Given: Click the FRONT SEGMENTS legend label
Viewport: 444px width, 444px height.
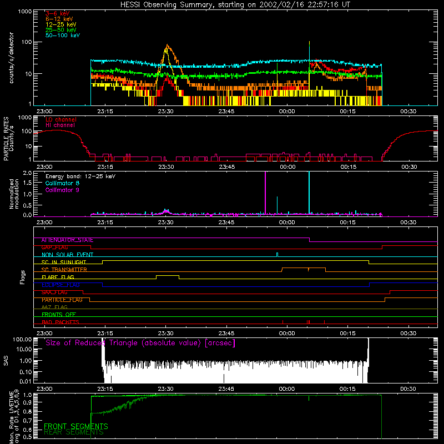Looking at the screenshot, I should coord(76,426).
